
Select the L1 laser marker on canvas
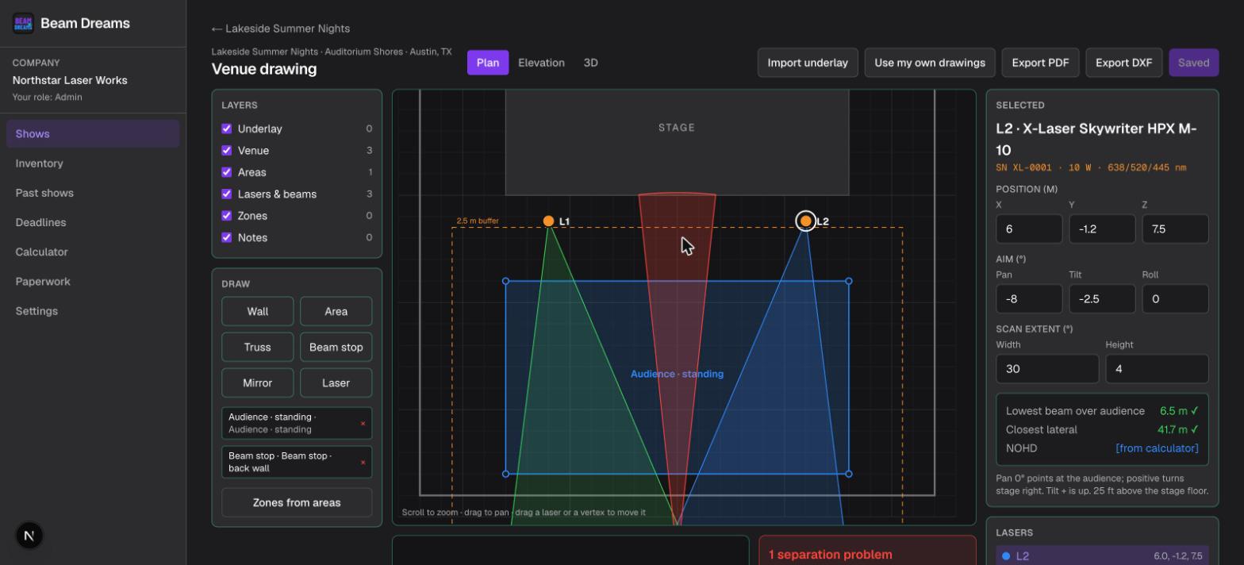point(548,221)
